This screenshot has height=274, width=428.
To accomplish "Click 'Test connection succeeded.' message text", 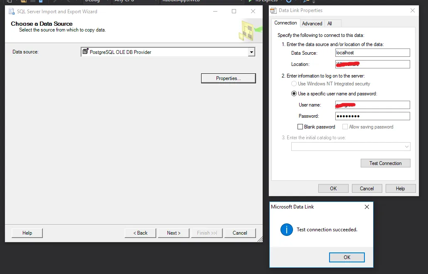I will point(327,230).
